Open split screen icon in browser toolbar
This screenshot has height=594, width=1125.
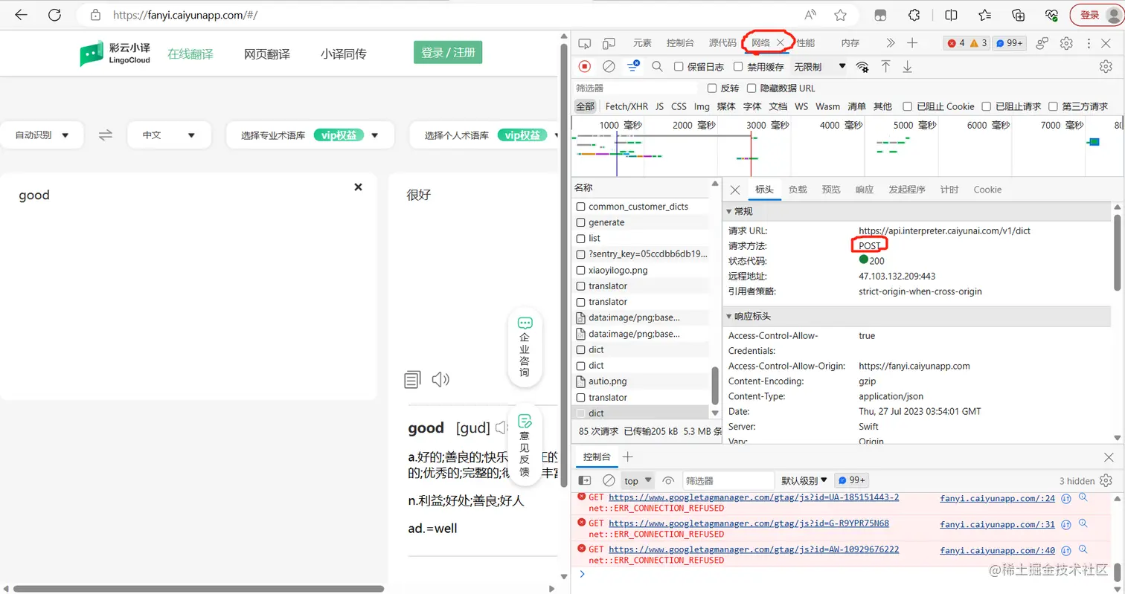[x=951, y=15]
